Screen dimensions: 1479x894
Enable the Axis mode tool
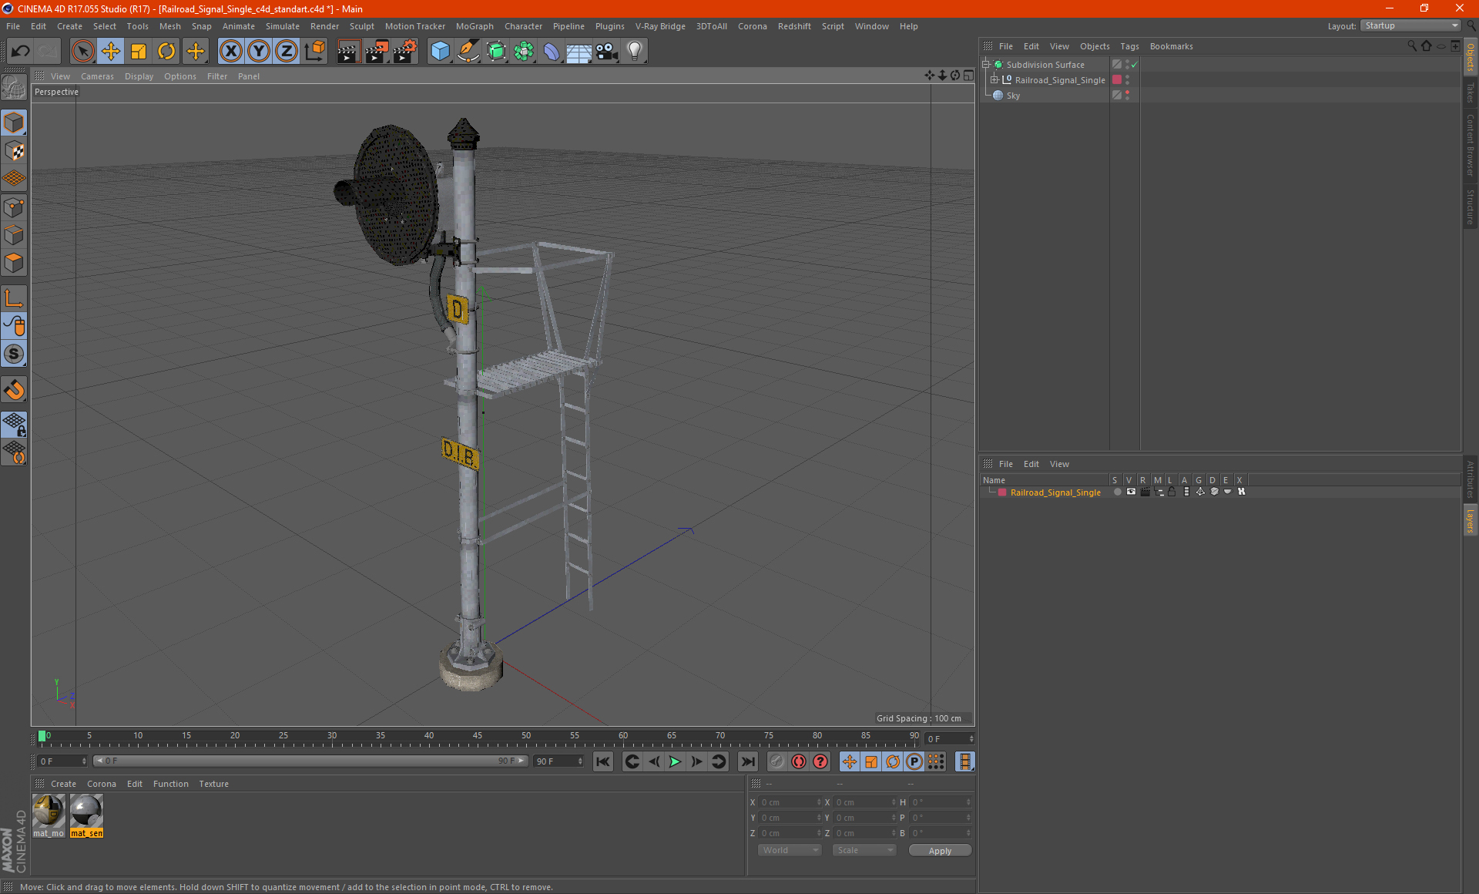[x=14, y=298]
